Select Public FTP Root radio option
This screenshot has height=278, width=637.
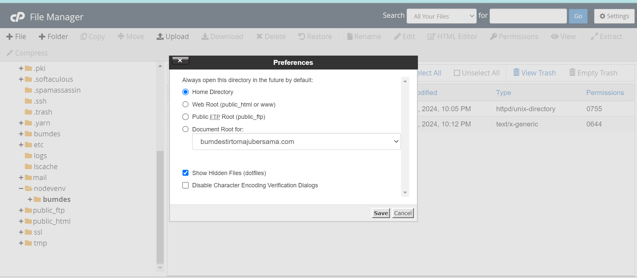click(186, 117)
